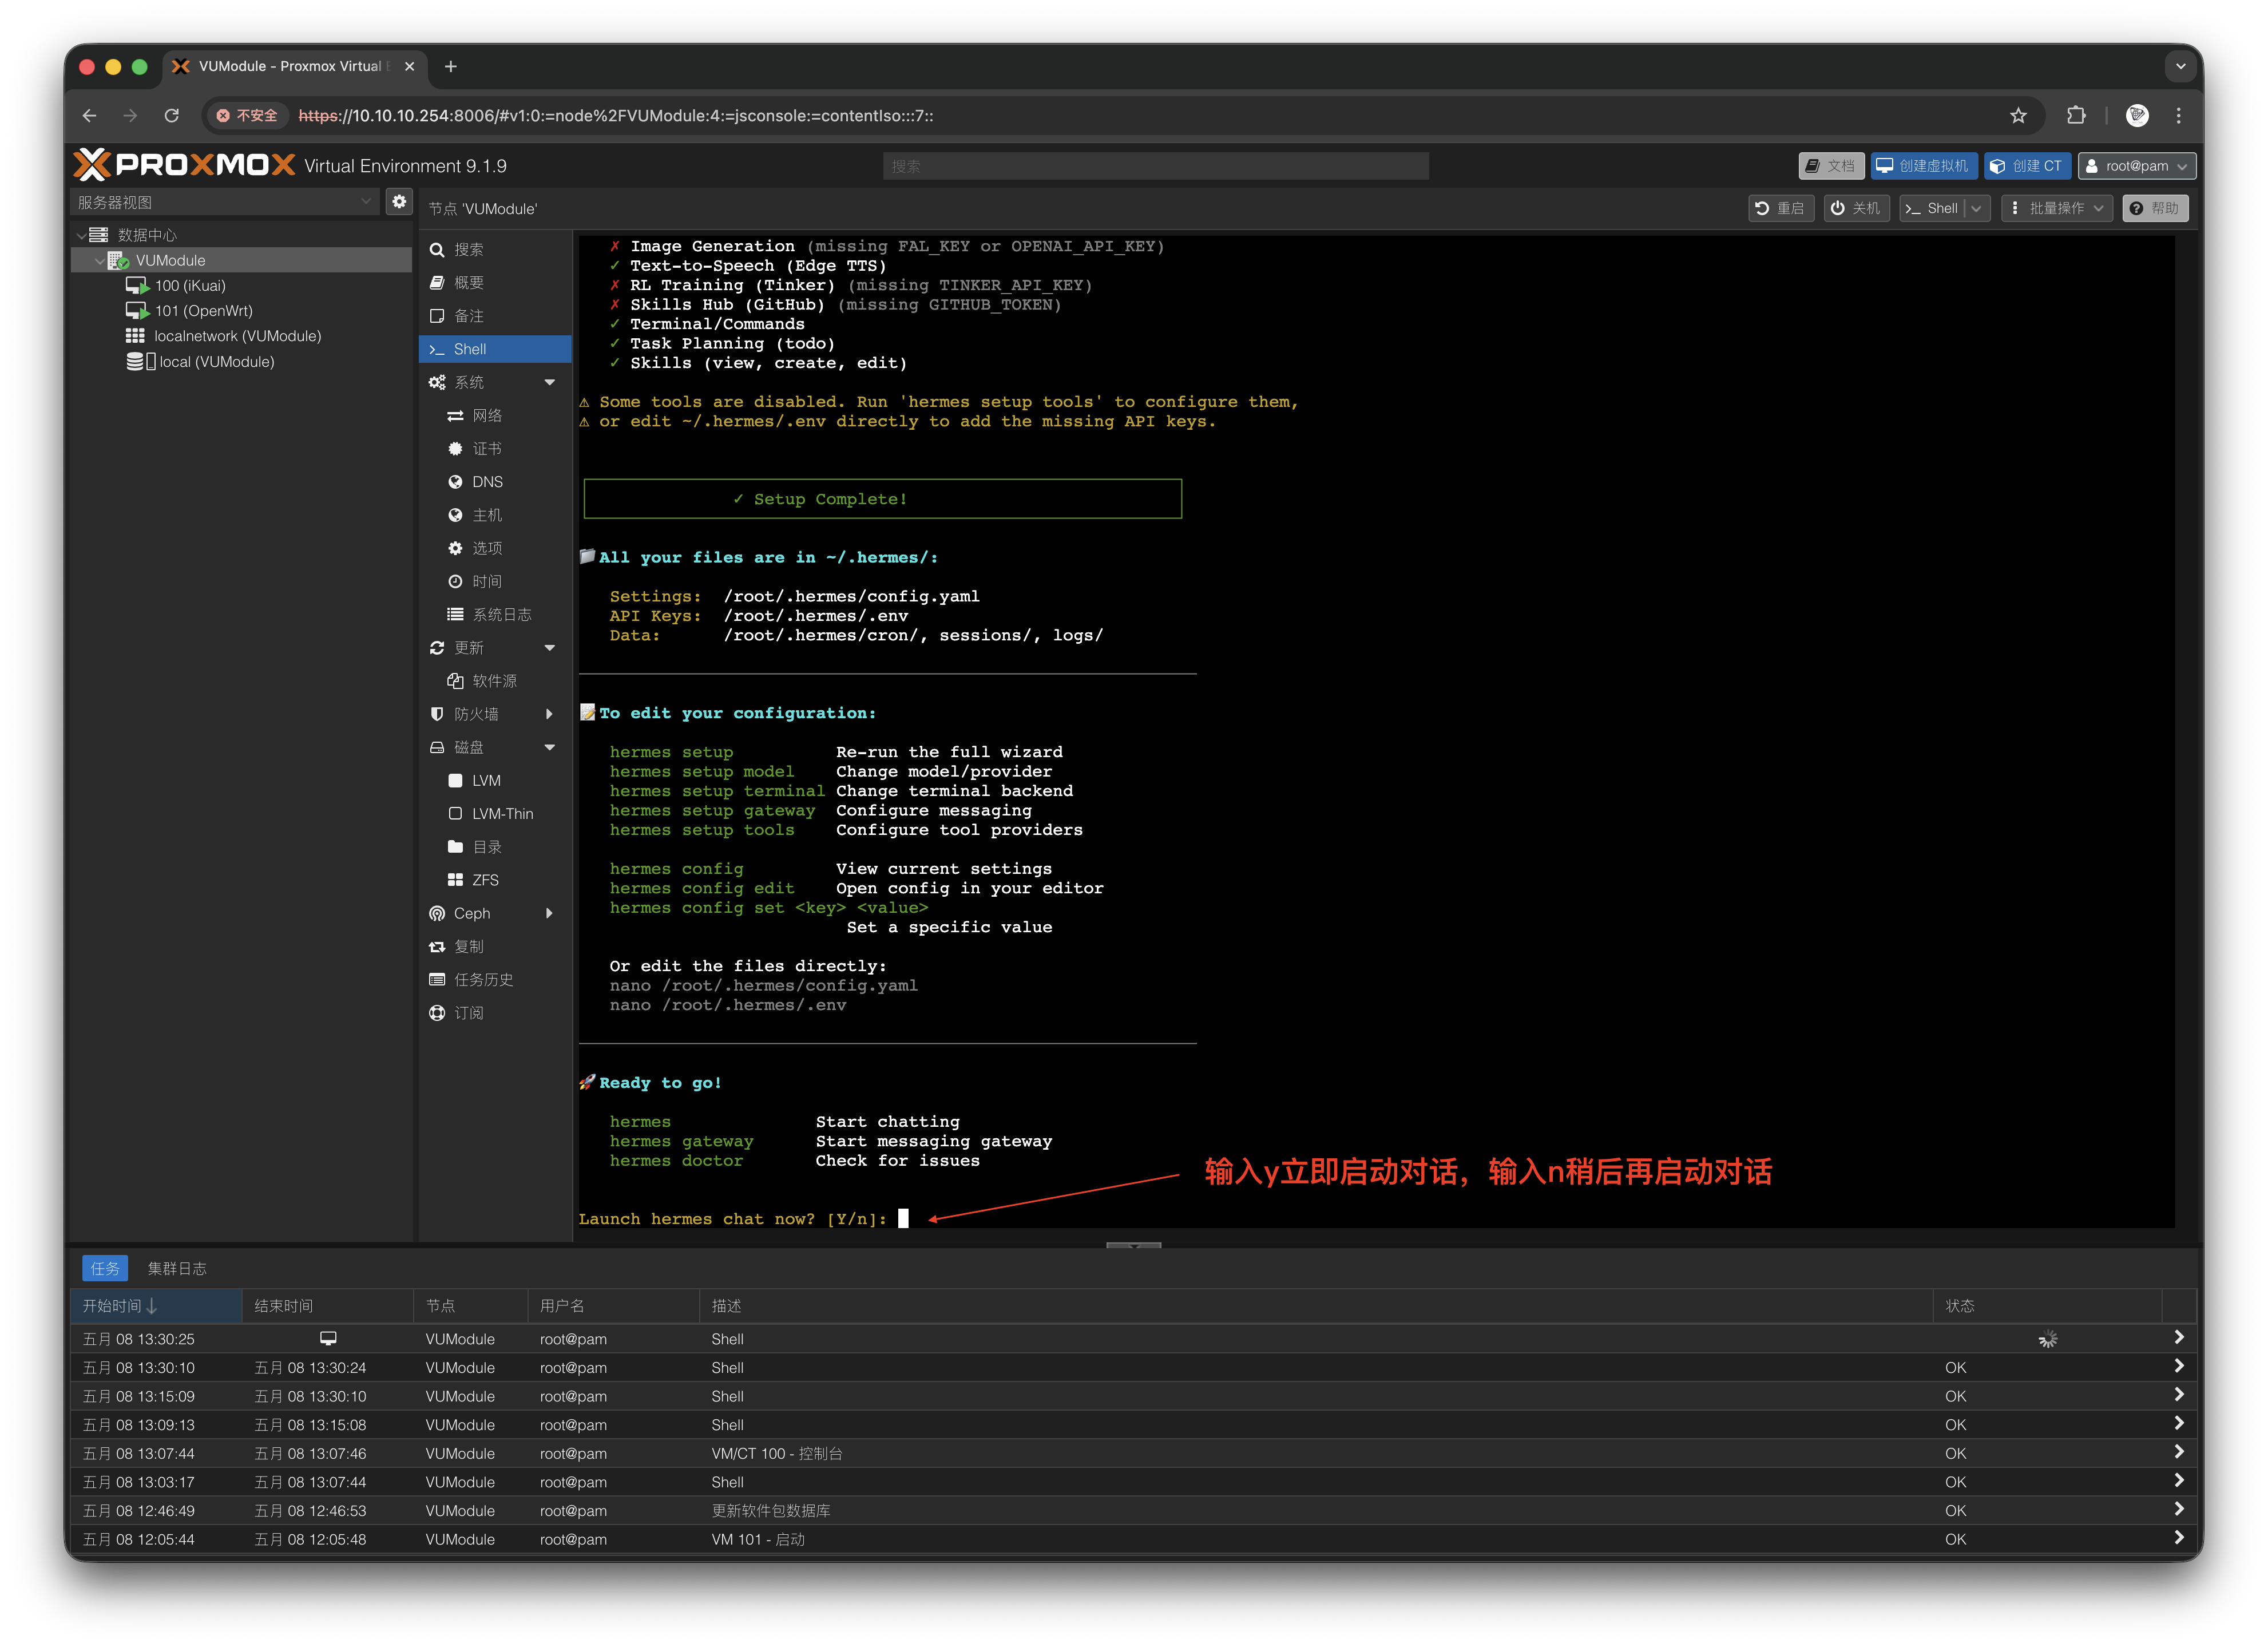
Task: Open the LVM-Thin page
Action: click(x=494, y=813)
